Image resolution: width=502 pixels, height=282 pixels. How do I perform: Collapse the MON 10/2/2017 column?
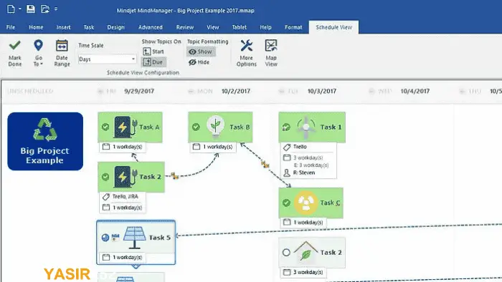191,92
